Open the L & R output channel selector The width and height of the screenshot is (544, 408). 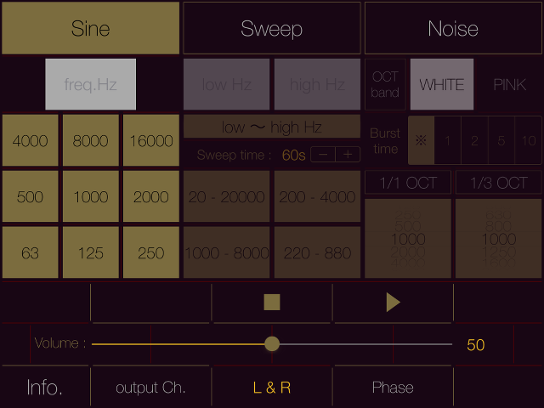pyautogui.click(x=272, y=388)
